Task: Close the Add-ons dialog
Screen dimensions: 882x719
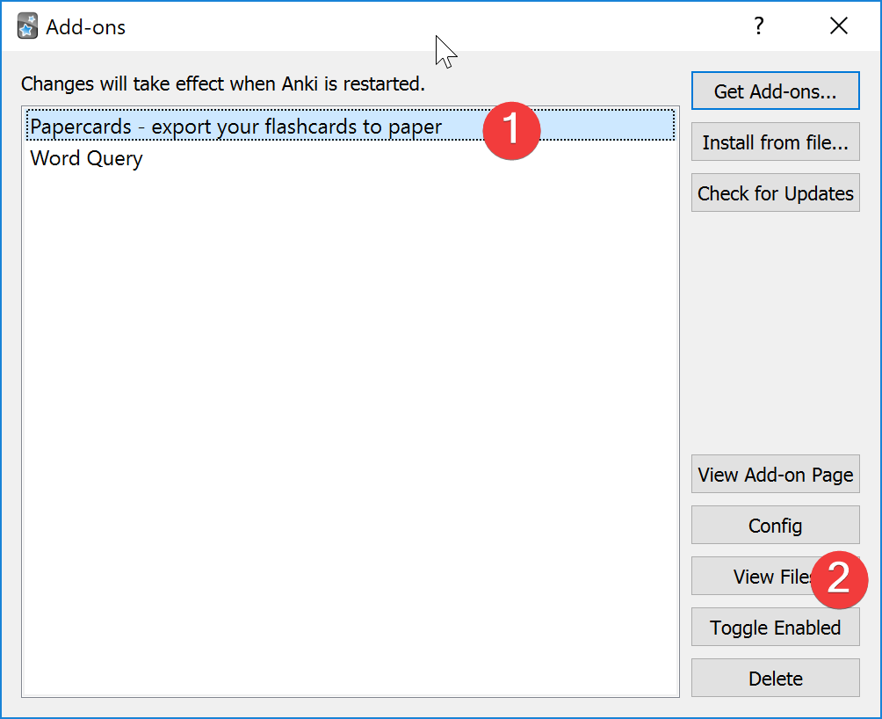Action: point(838,25)
